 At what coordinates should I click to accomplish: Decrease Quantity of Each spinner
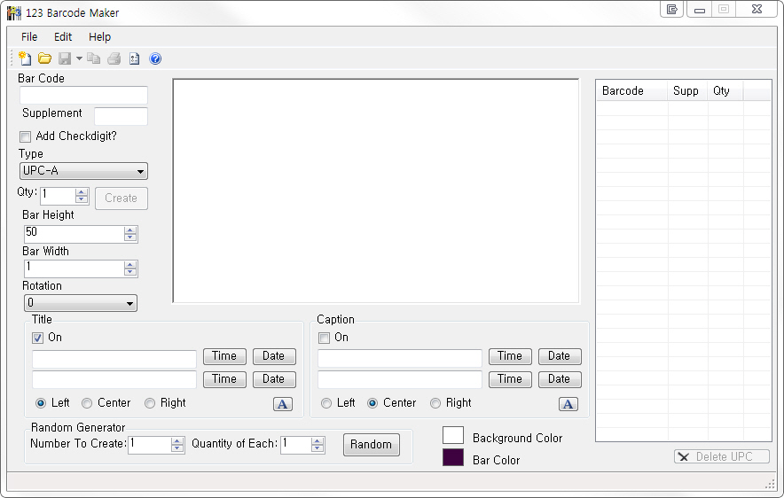point(318,448)
